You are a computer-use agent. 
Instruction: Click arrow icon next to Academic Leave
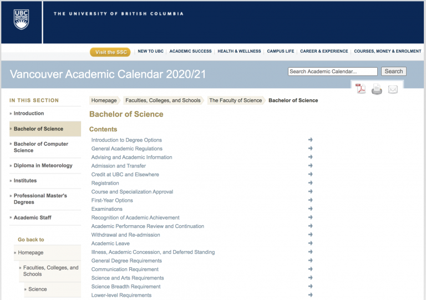tap(311, 243)
